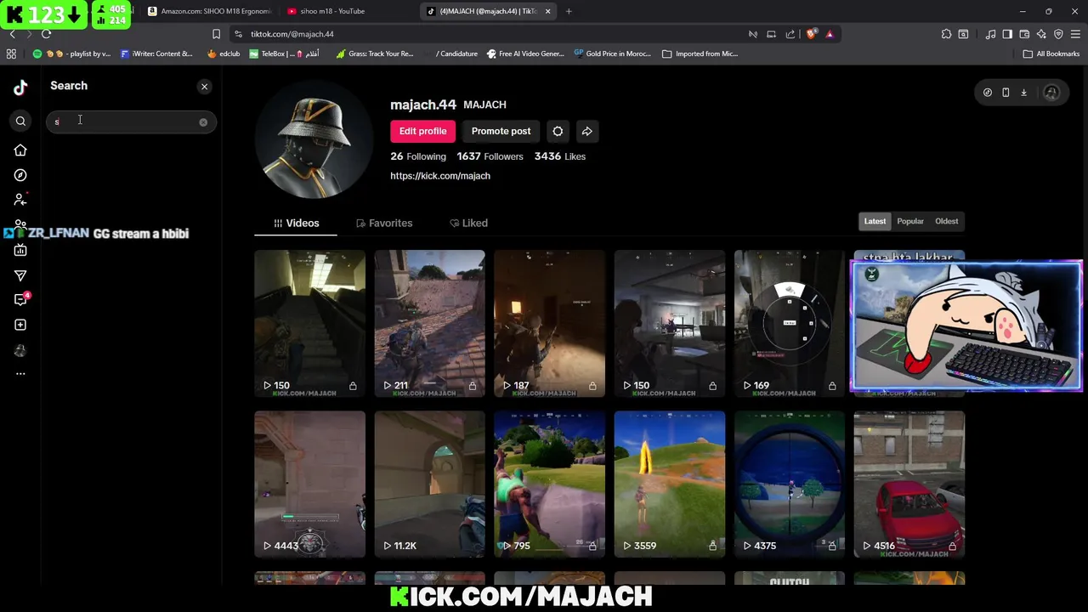Viewport: 1088px width, 612px height.
Task: Open the video thumbnail with 187 views
Action: coord(549,323)
